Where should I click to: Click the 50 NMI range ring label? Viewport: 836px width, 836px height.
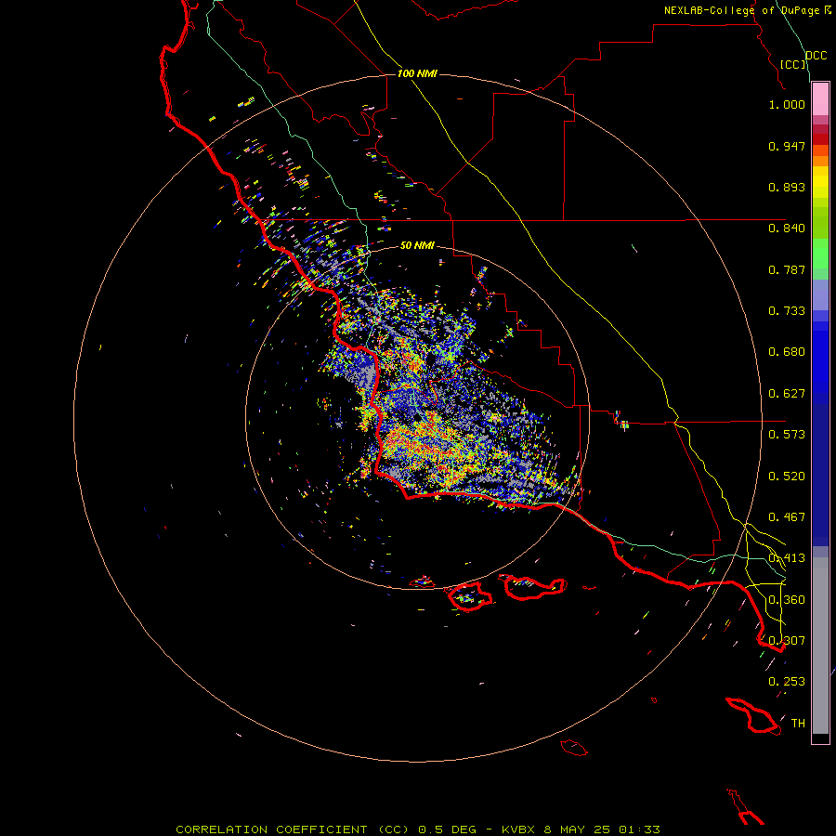417,245
